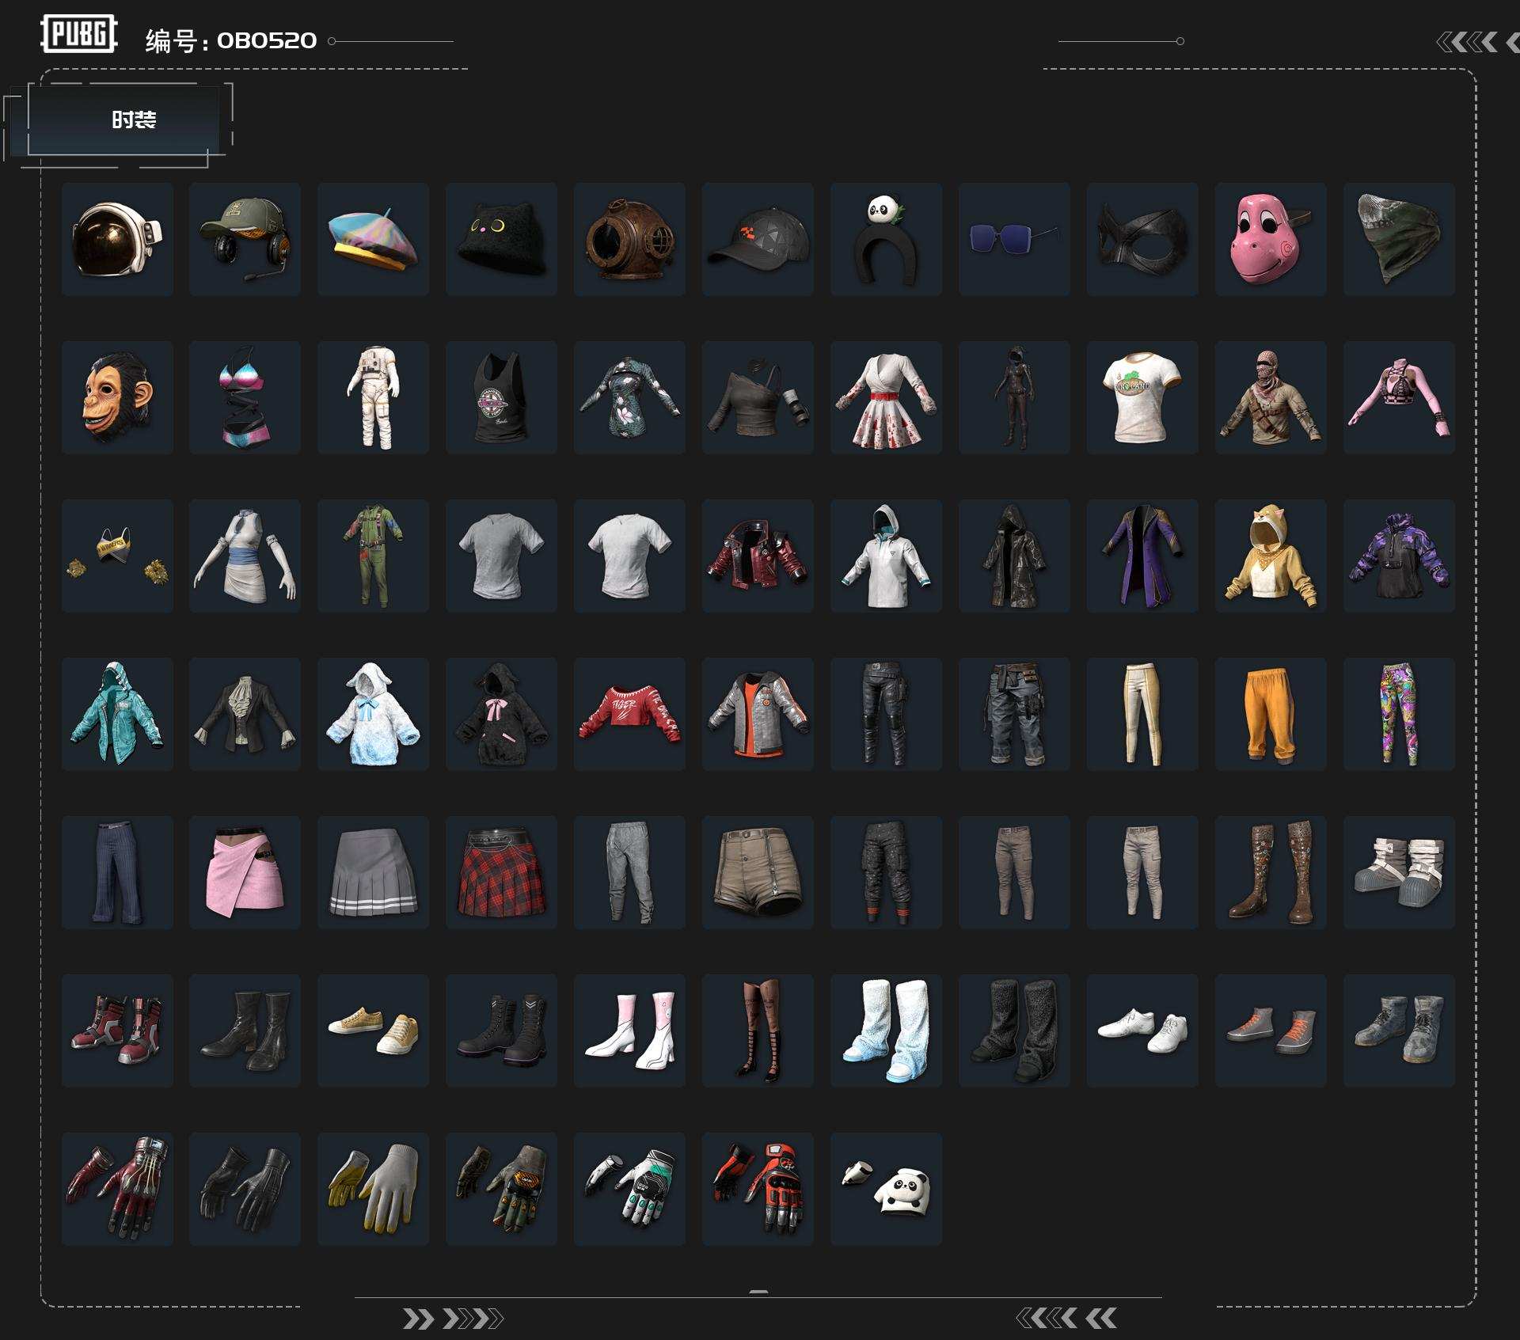The height and width of the screenshot is (1340, 1520).
Task: Select the red and white armored boots
Action: (x=117, y=1031)
